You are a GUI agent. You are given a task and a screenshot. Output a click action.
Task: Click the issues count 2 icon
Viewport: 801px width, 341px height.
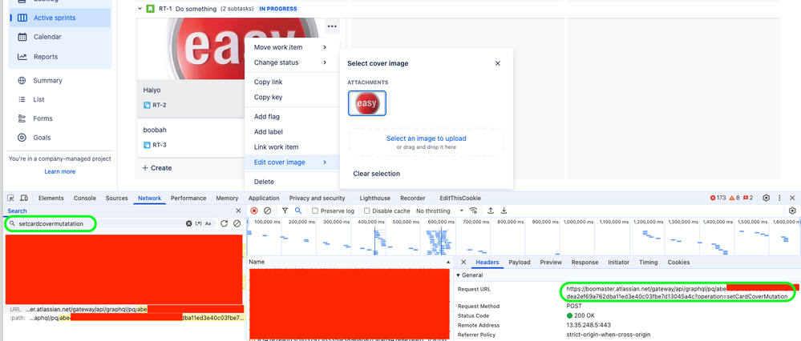click(x=748, y=198)
